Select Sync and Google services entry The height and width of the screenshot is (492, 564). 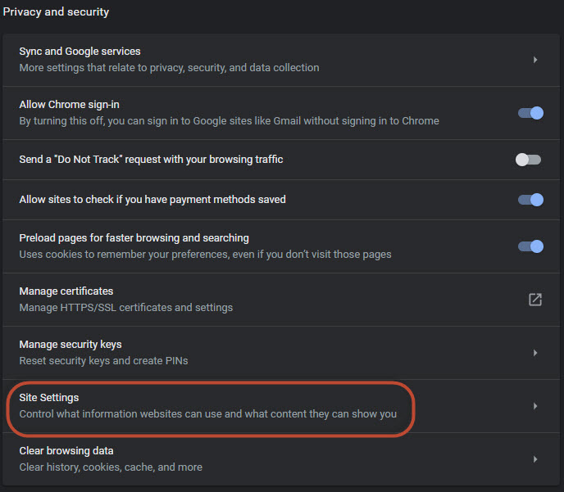(x=281, y=60)
